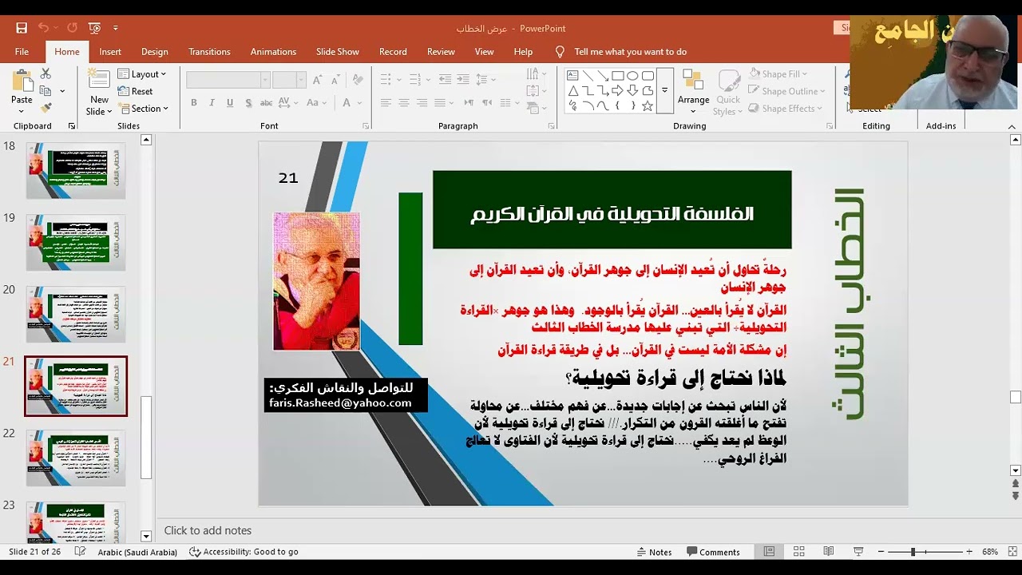The width and height of the screenshot is (1022, 575).
Task: Click the Tell me lightbulb icon
Action: coord(560,51)
